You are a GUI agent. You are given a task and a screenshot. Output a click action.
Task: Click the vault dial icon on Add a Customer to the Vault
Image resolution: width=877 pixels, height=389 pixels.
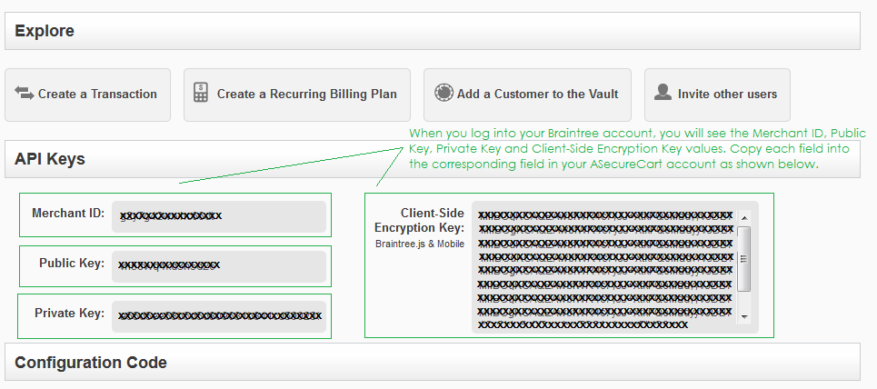click(444, 93)
